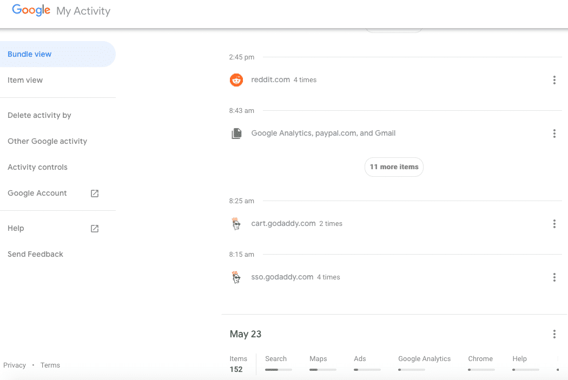Click the My Activity title
Image resolution: width=568 pixels, height=380 pixels.
coord(83,11)
